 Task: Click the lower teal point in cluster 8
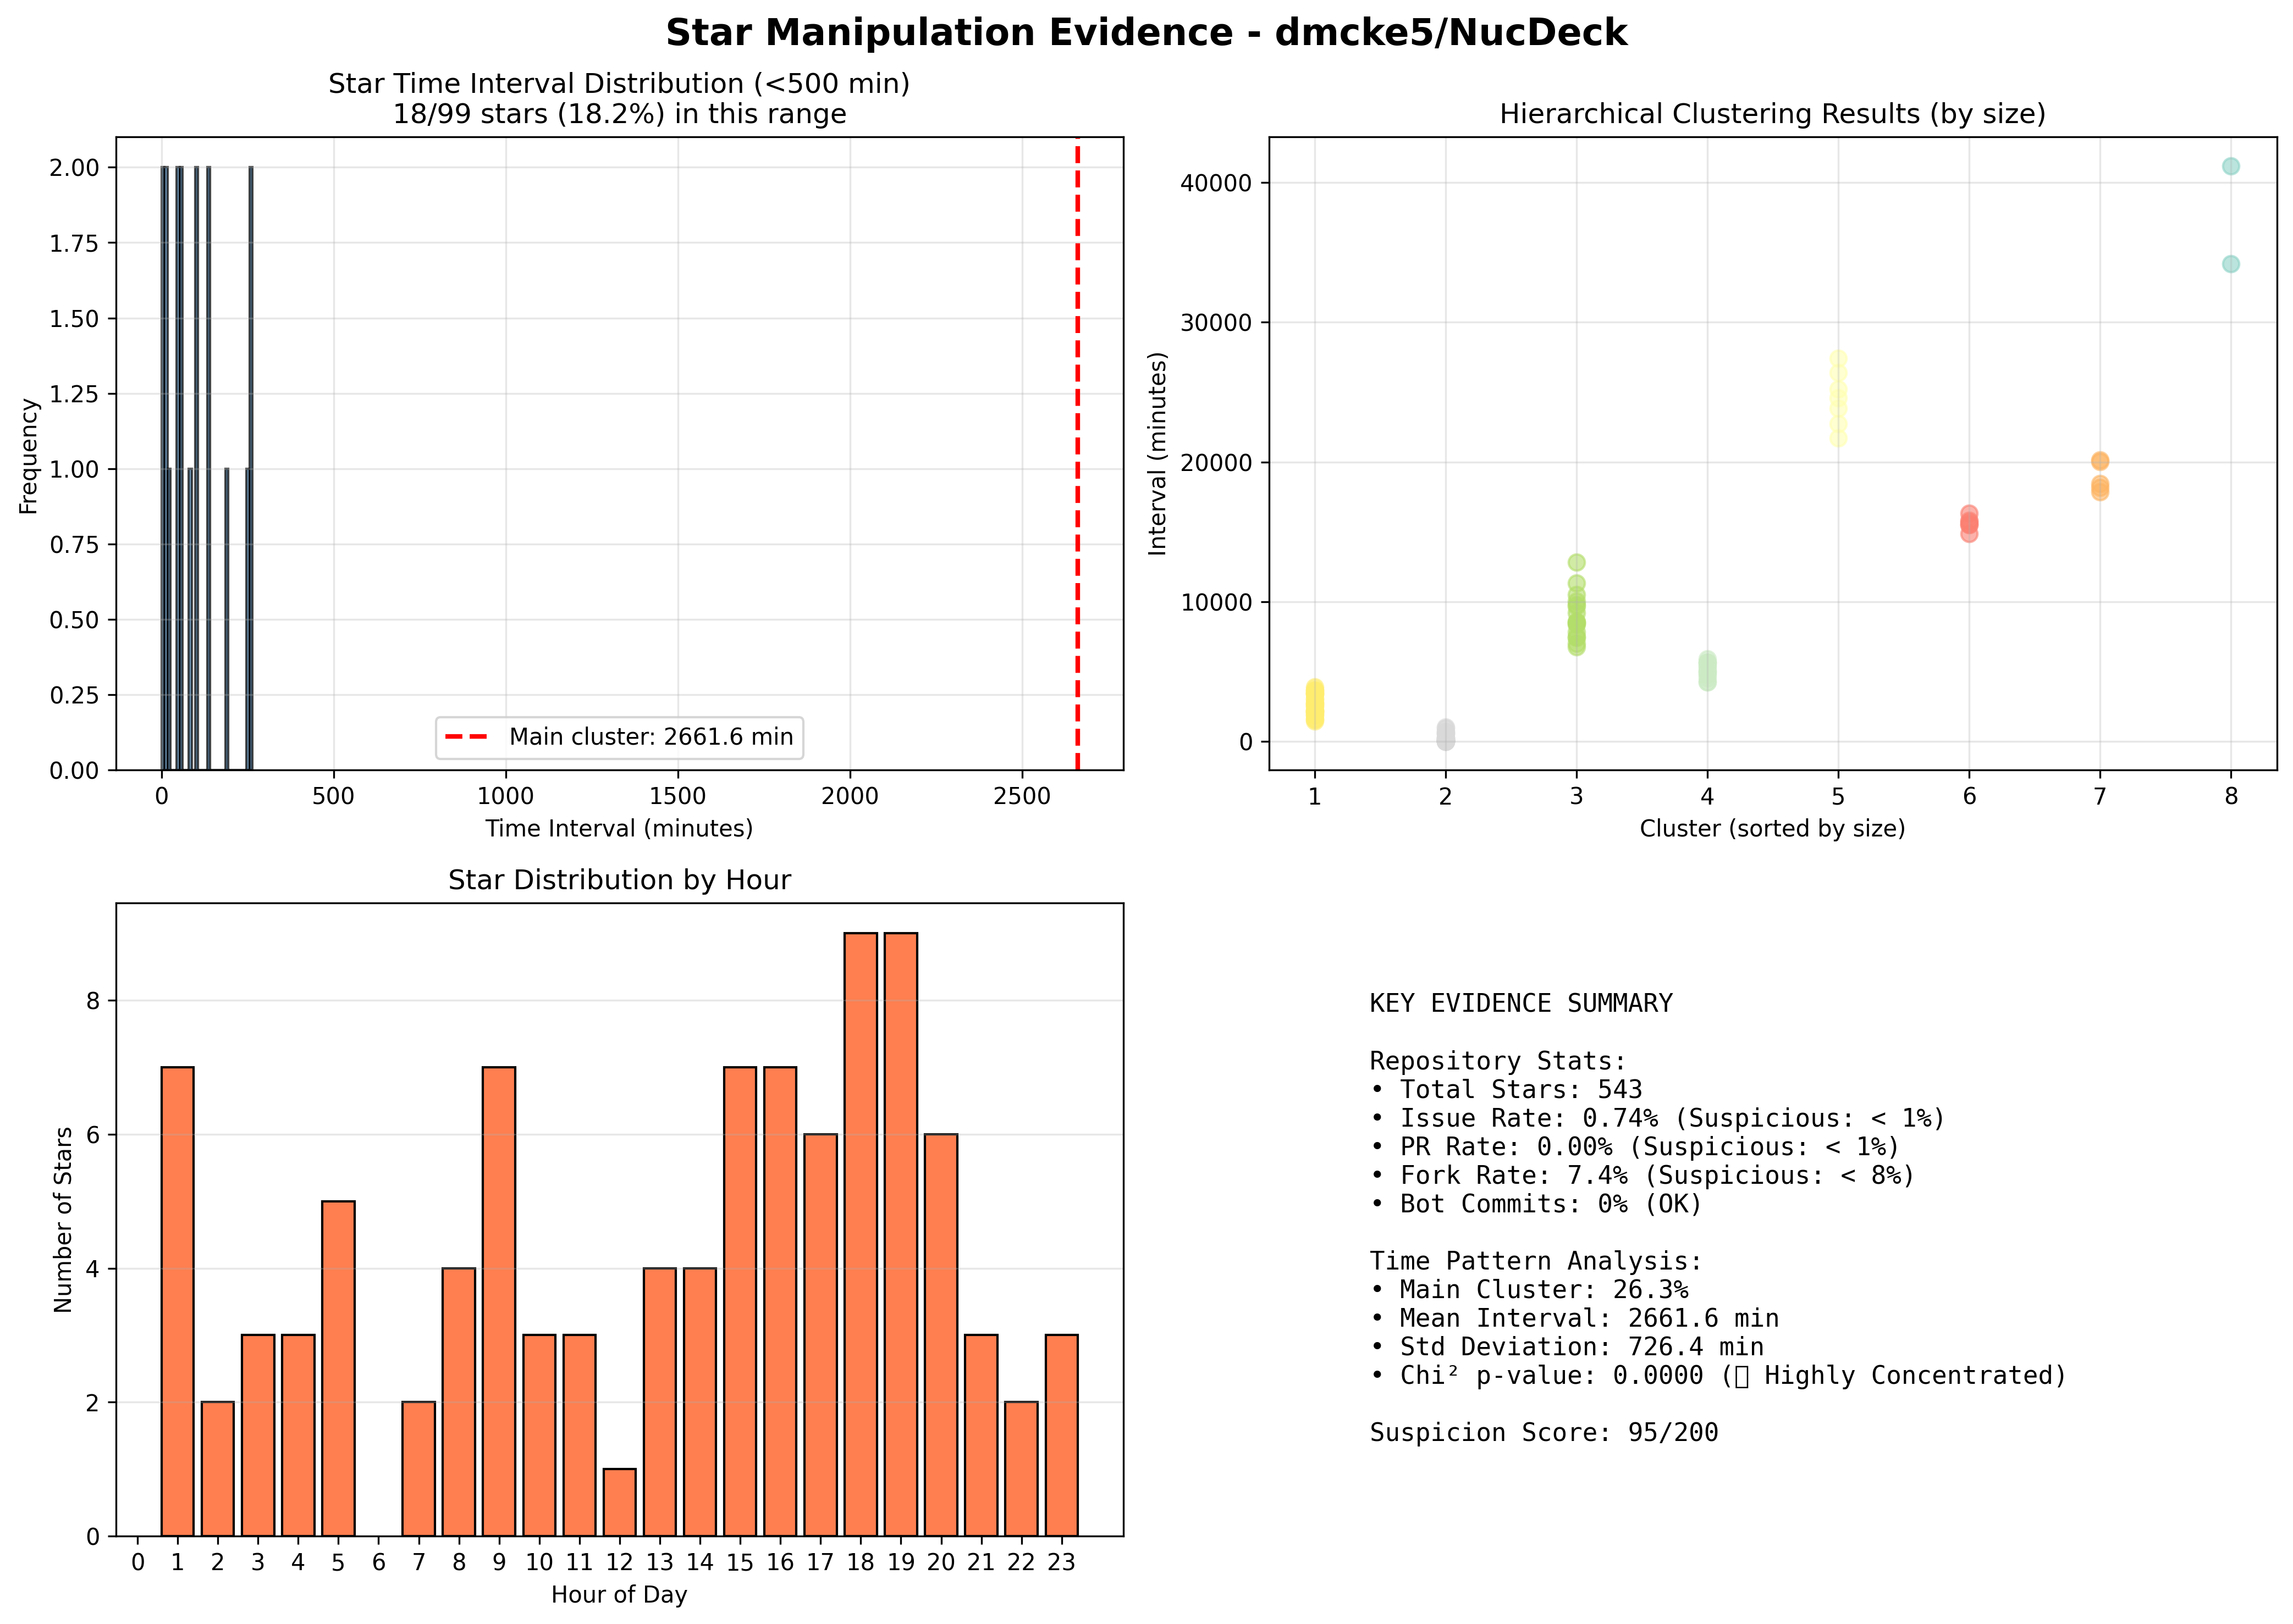pos(2230,264)
